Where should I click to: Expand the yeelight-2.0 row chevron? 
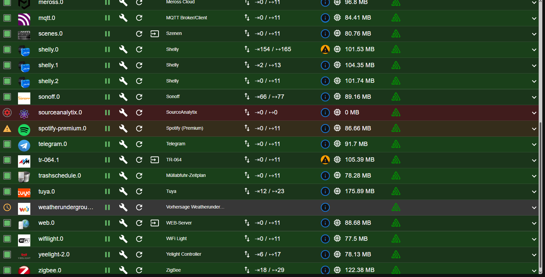click(534, 255)
